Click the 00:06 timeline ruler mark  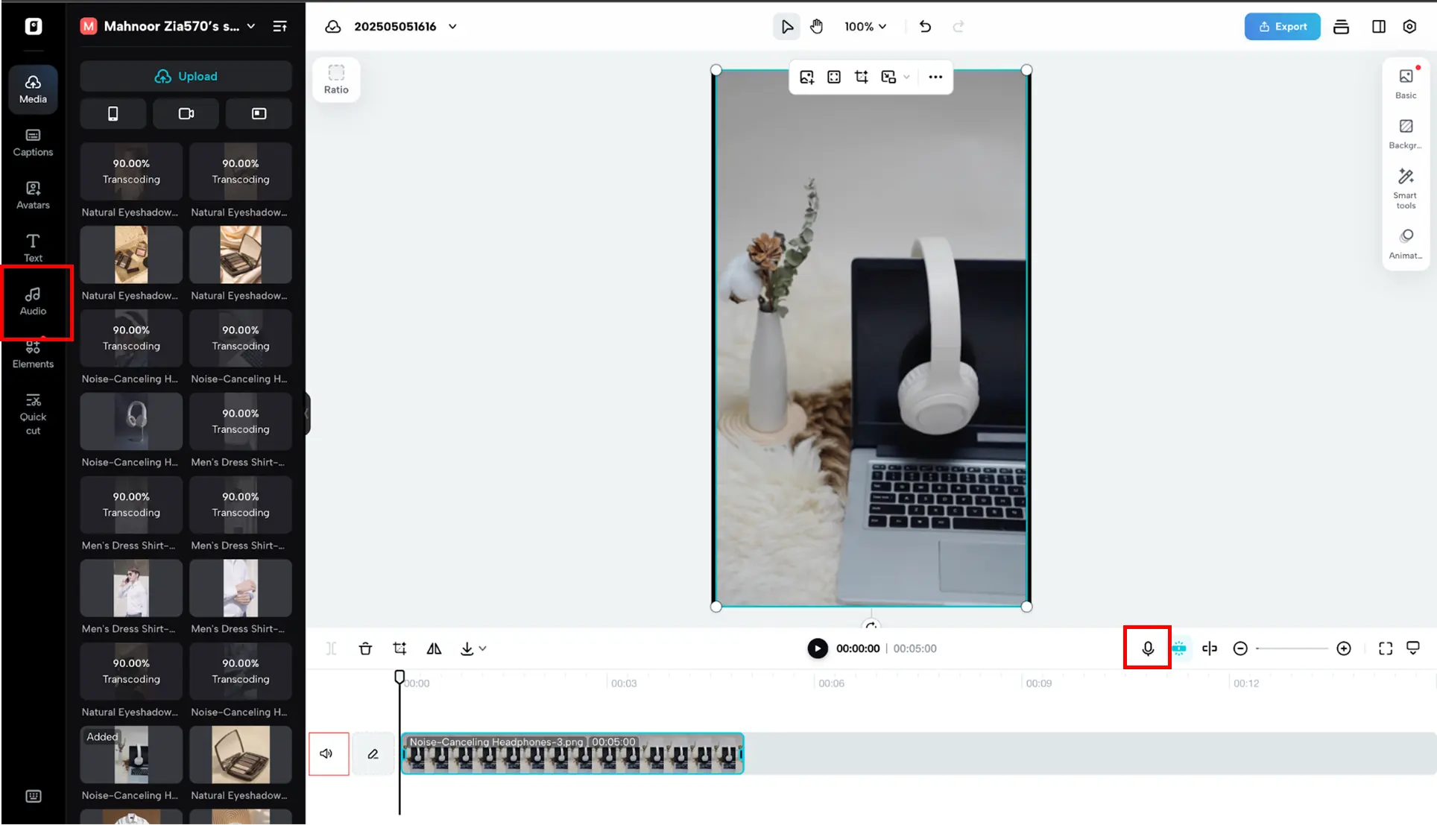(x=831, y=683)
